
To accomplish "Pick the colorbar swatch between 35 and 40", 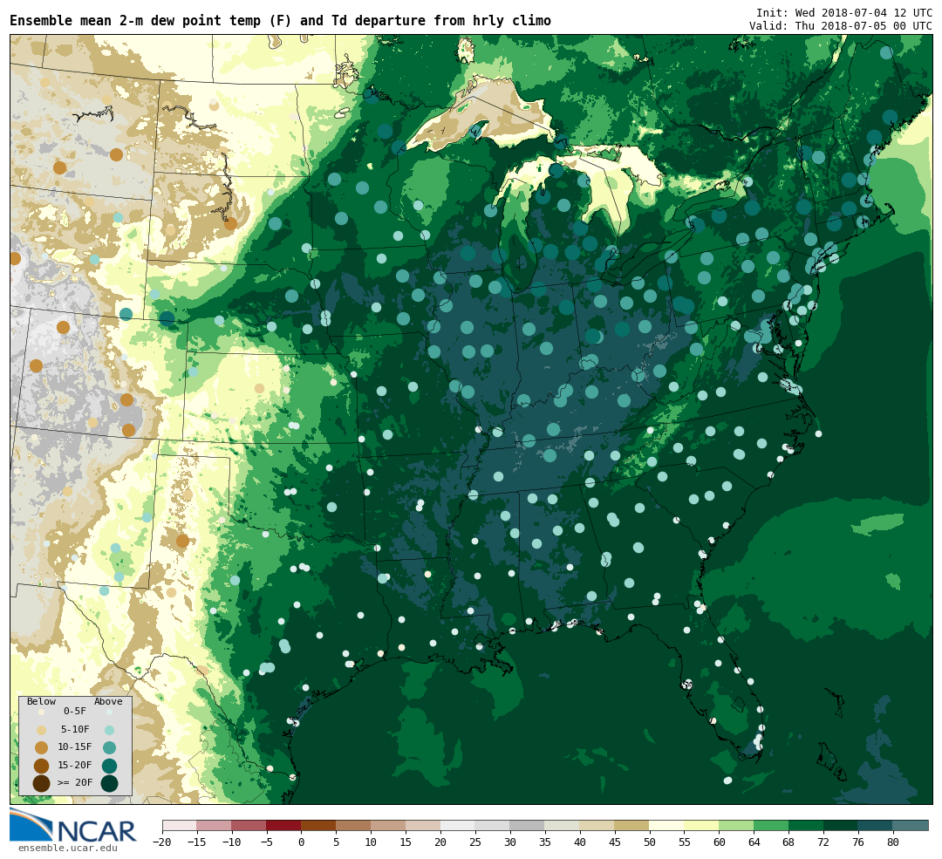I will click(x=563, y=825).
